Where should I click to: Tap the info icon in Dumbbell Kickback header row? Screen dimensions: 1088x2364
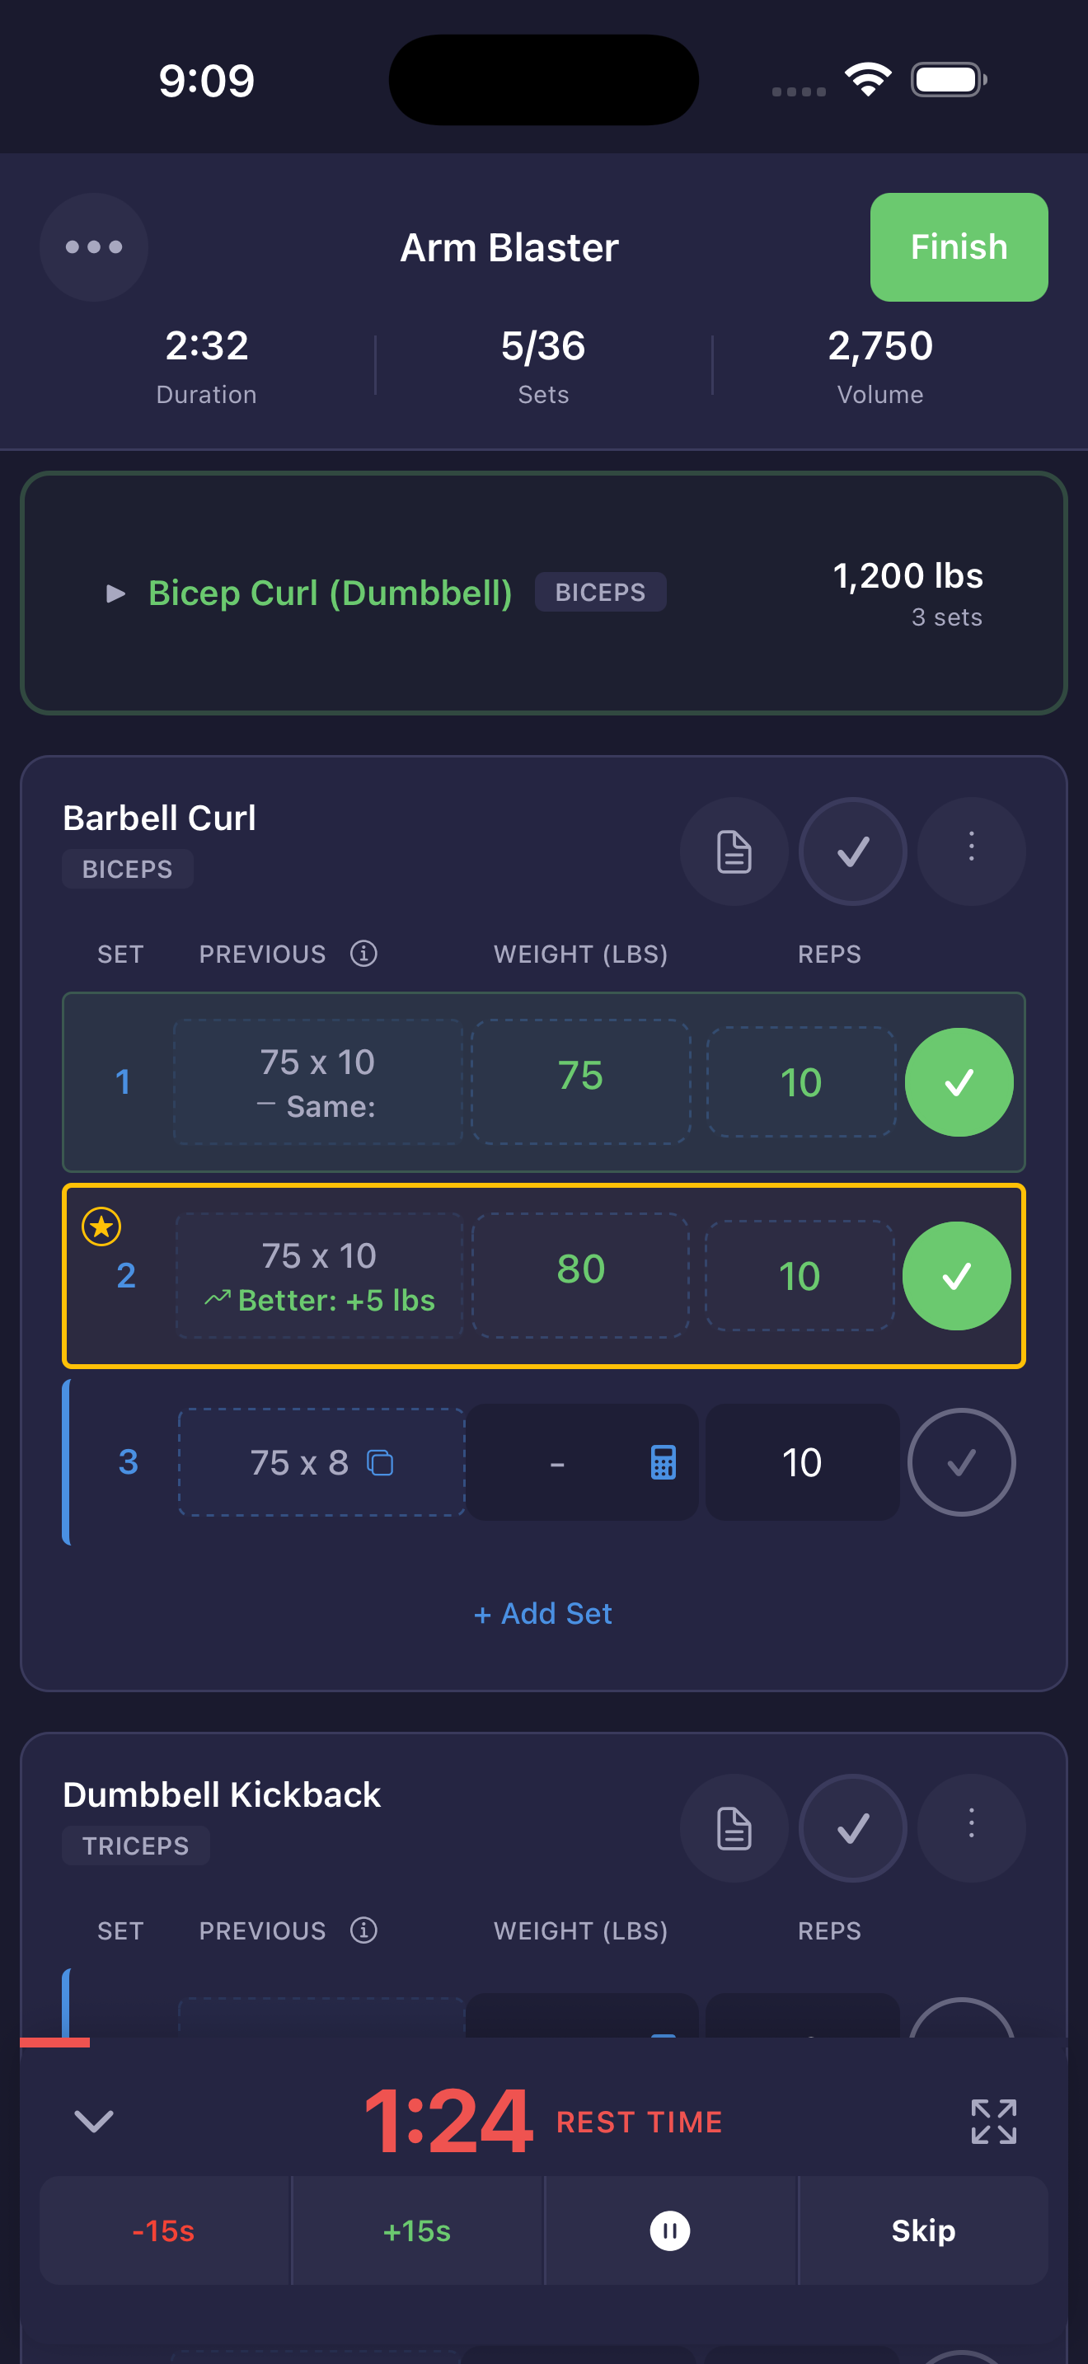click(x=364, y=1930)
